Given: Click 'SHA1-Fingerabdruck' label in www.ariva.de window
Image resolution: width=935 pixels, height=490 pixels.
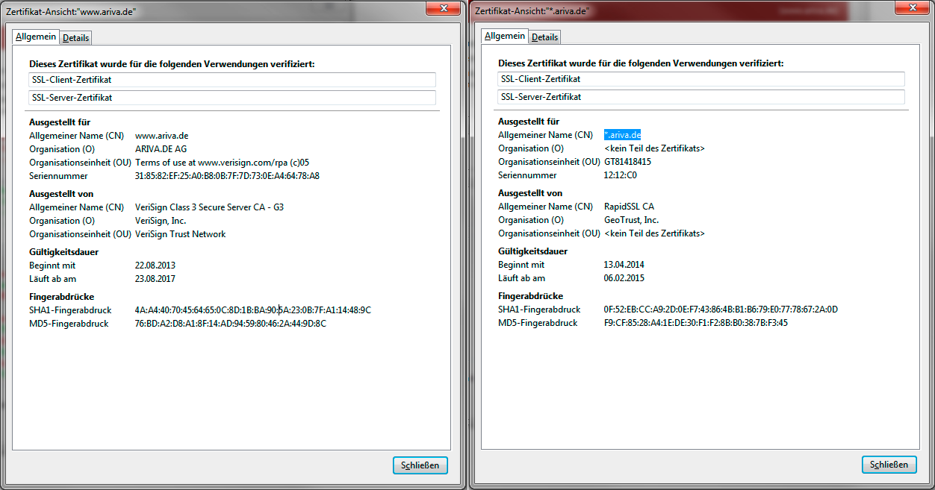Looking at the screenshot, I should (x=70, y=310).
